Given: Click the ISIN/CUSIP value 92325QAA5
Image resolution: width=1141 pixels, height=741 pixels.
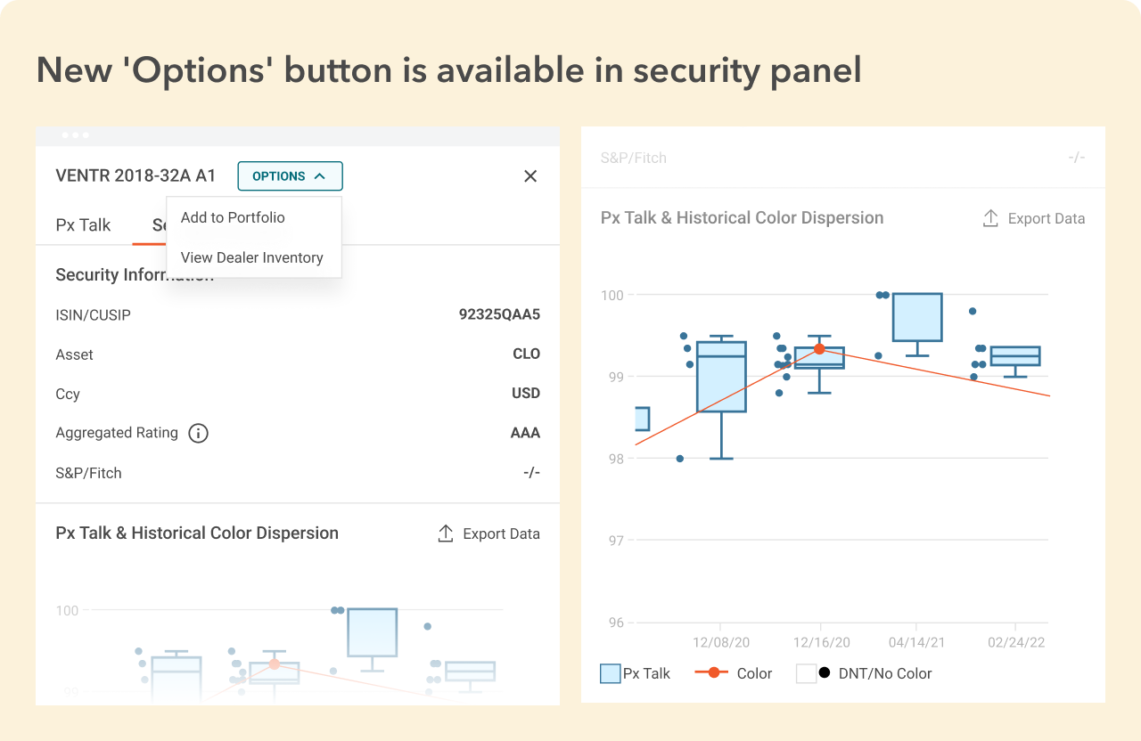Looking at the screenshot, I should click(x=499, y=314).
